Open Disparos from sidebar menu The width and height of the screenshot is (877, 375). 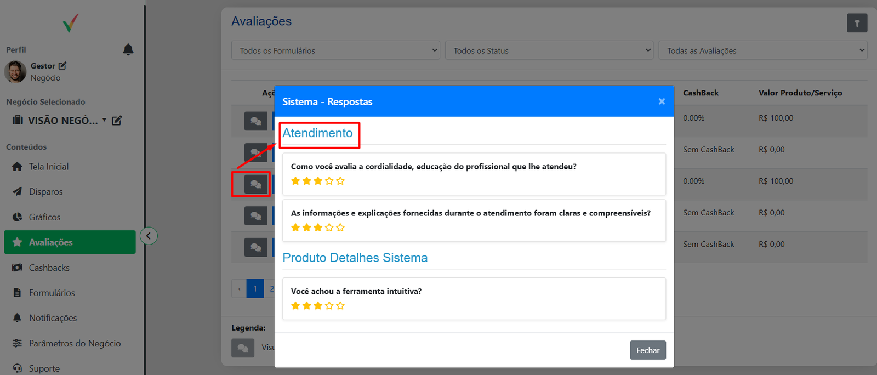45,192
